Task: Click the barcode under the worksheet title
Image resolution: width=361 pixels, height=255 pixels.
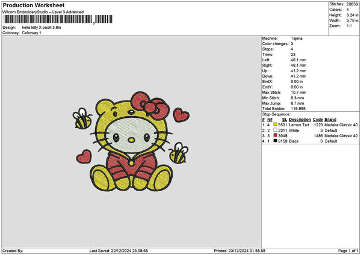Action: point(58,19)
